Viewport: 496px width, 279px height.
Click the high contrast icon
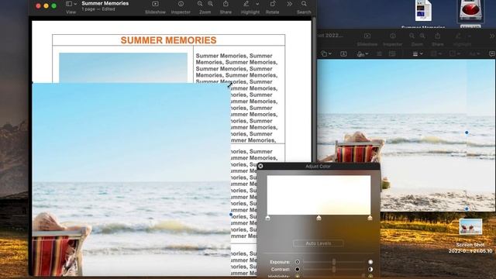click(370, 269)
